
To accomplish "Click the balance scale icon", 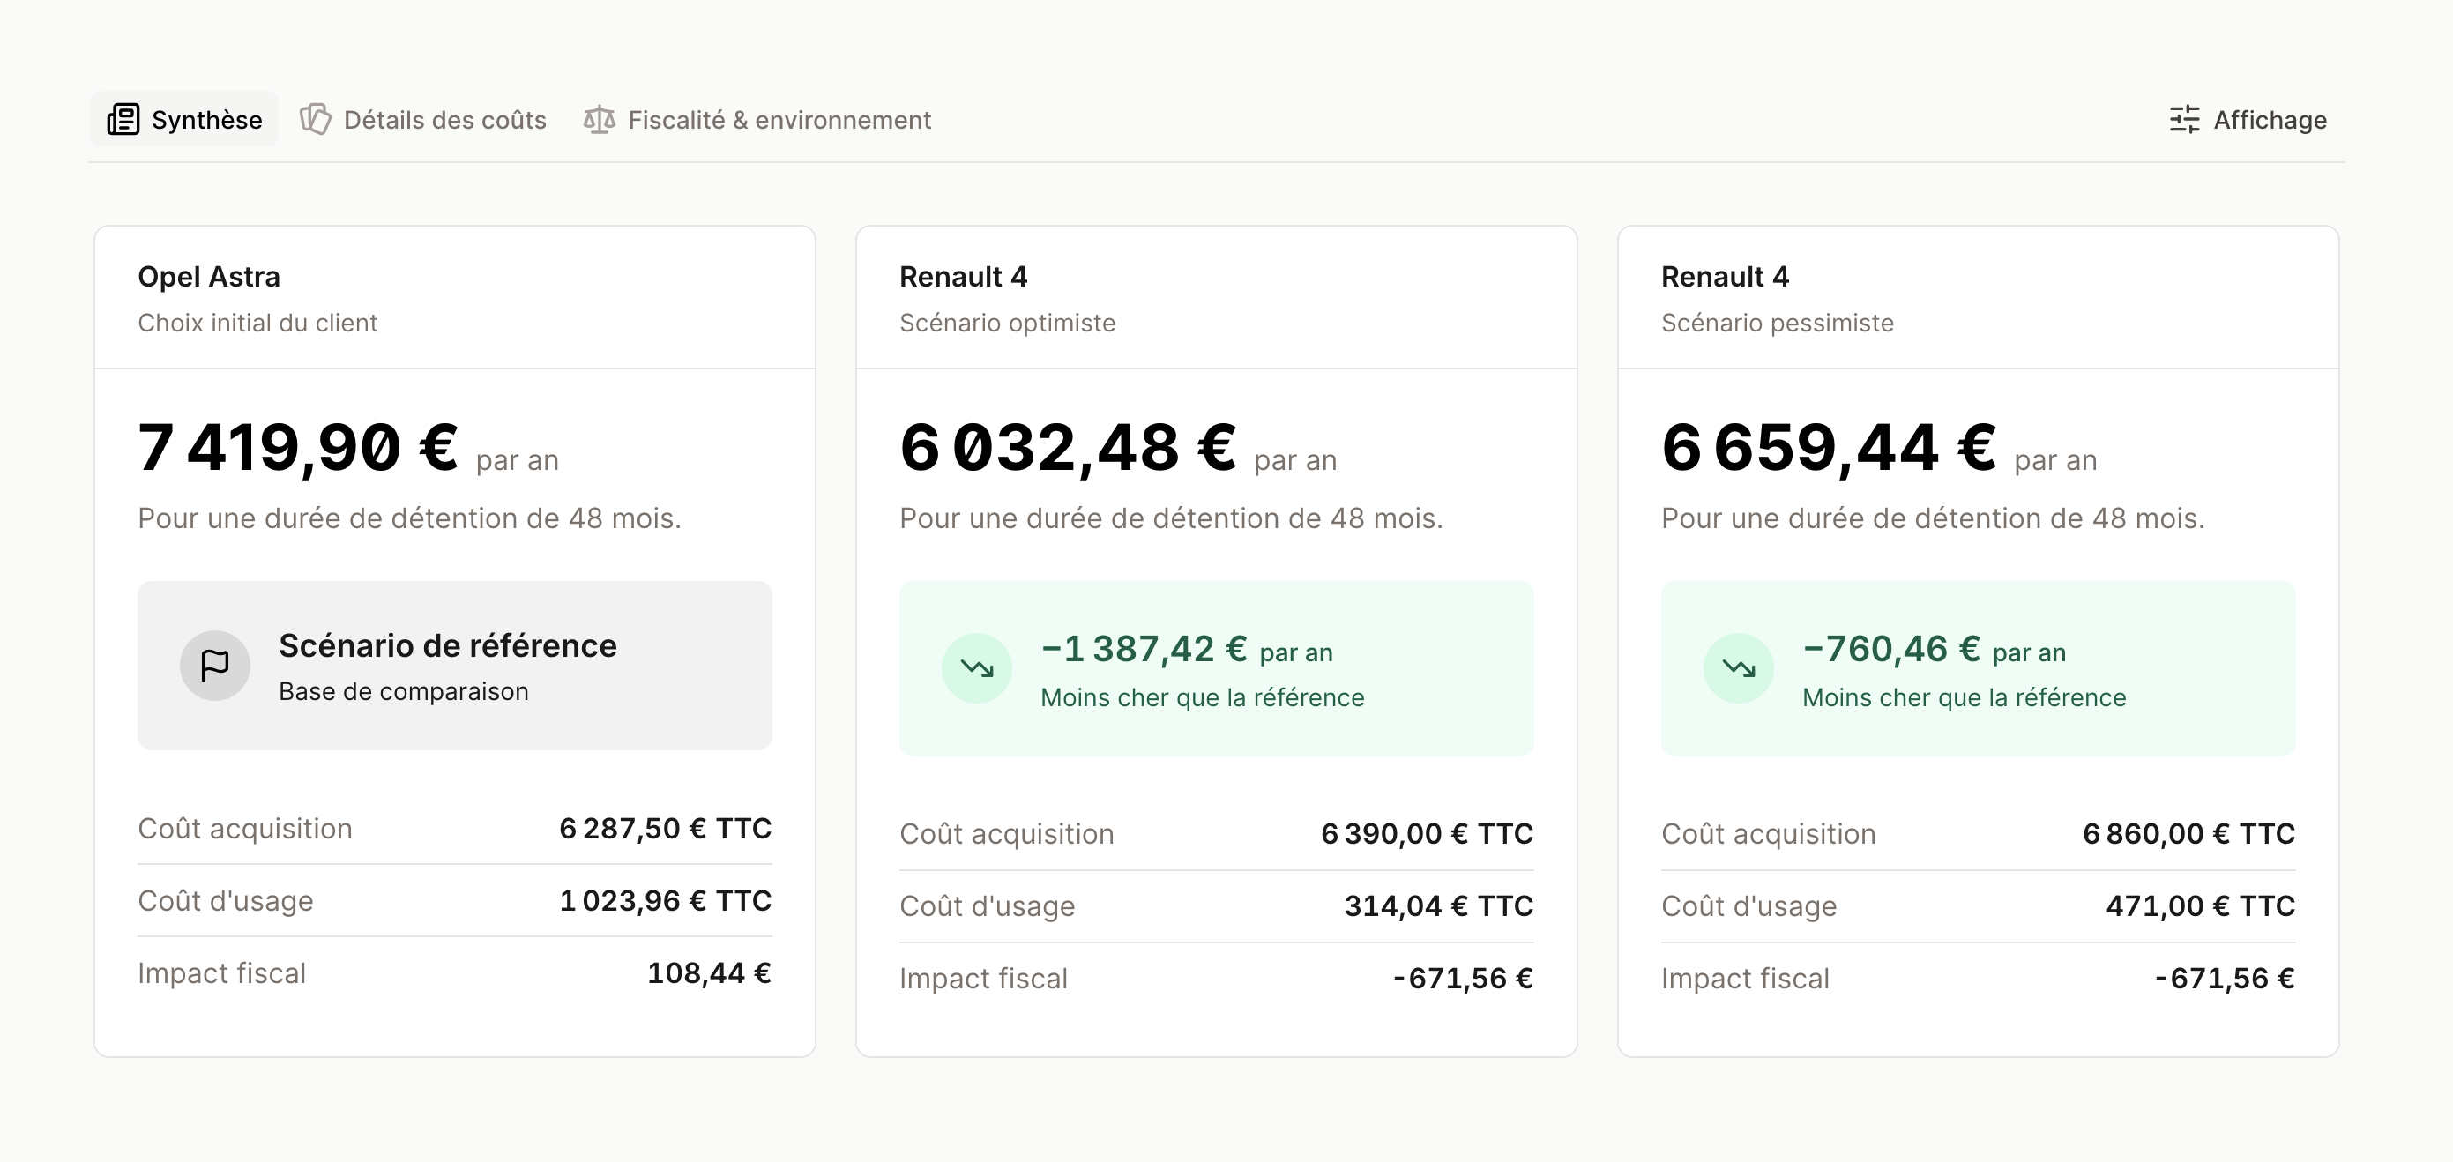I will point(599,120).
